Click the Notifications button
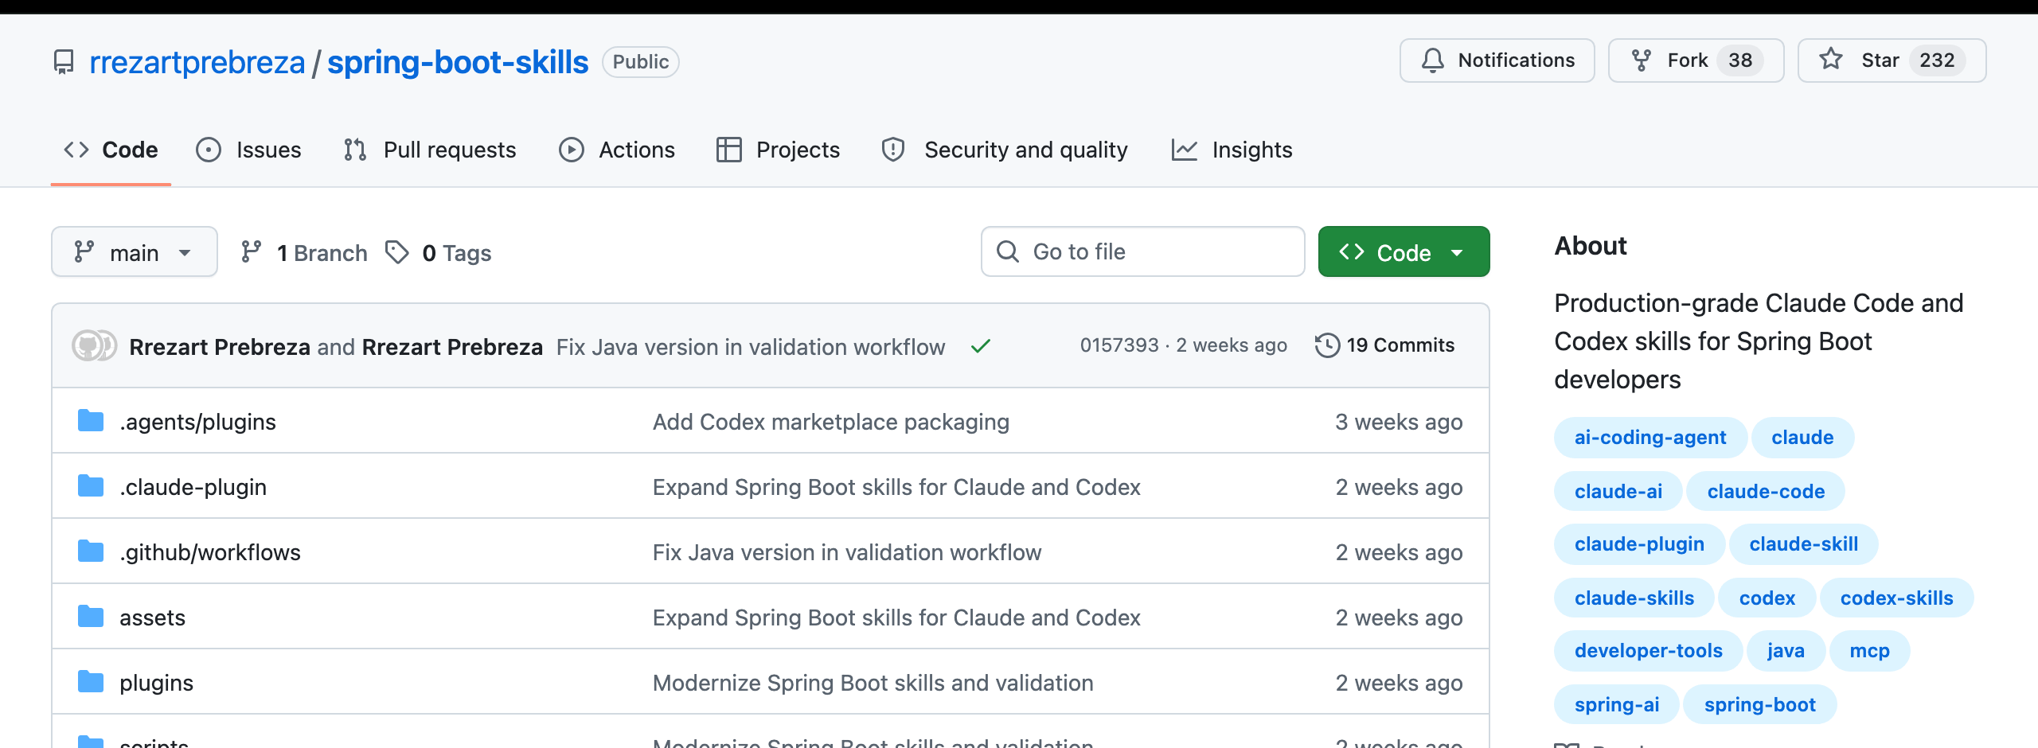Image resolution: width=2038 pixels, height=748 pixels. pos(1497,60)
